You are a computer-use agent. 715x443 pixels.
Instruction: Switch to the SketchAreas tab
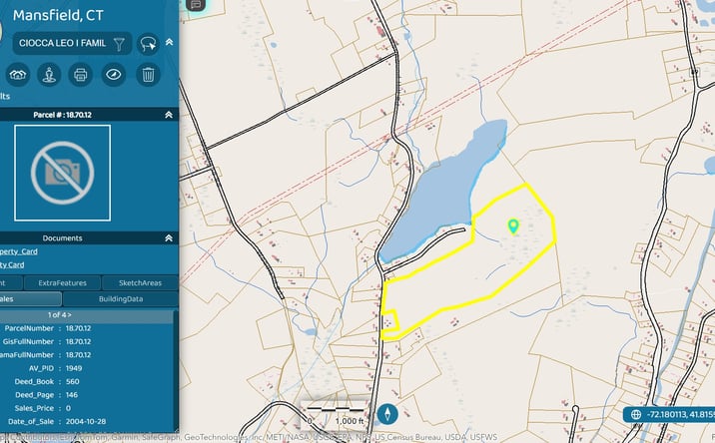coord(140,283)
